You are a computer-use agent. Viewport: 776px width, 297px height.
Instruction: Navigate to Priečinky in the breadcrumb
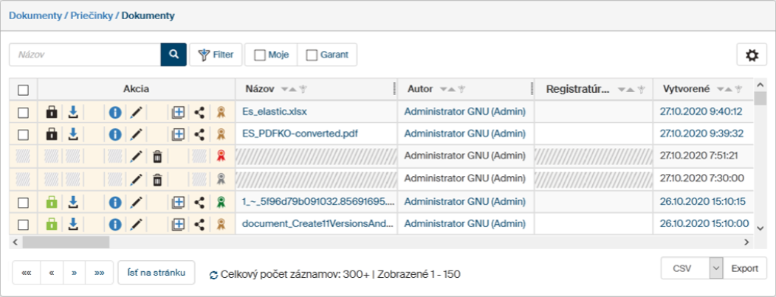(x=92, y=15)
